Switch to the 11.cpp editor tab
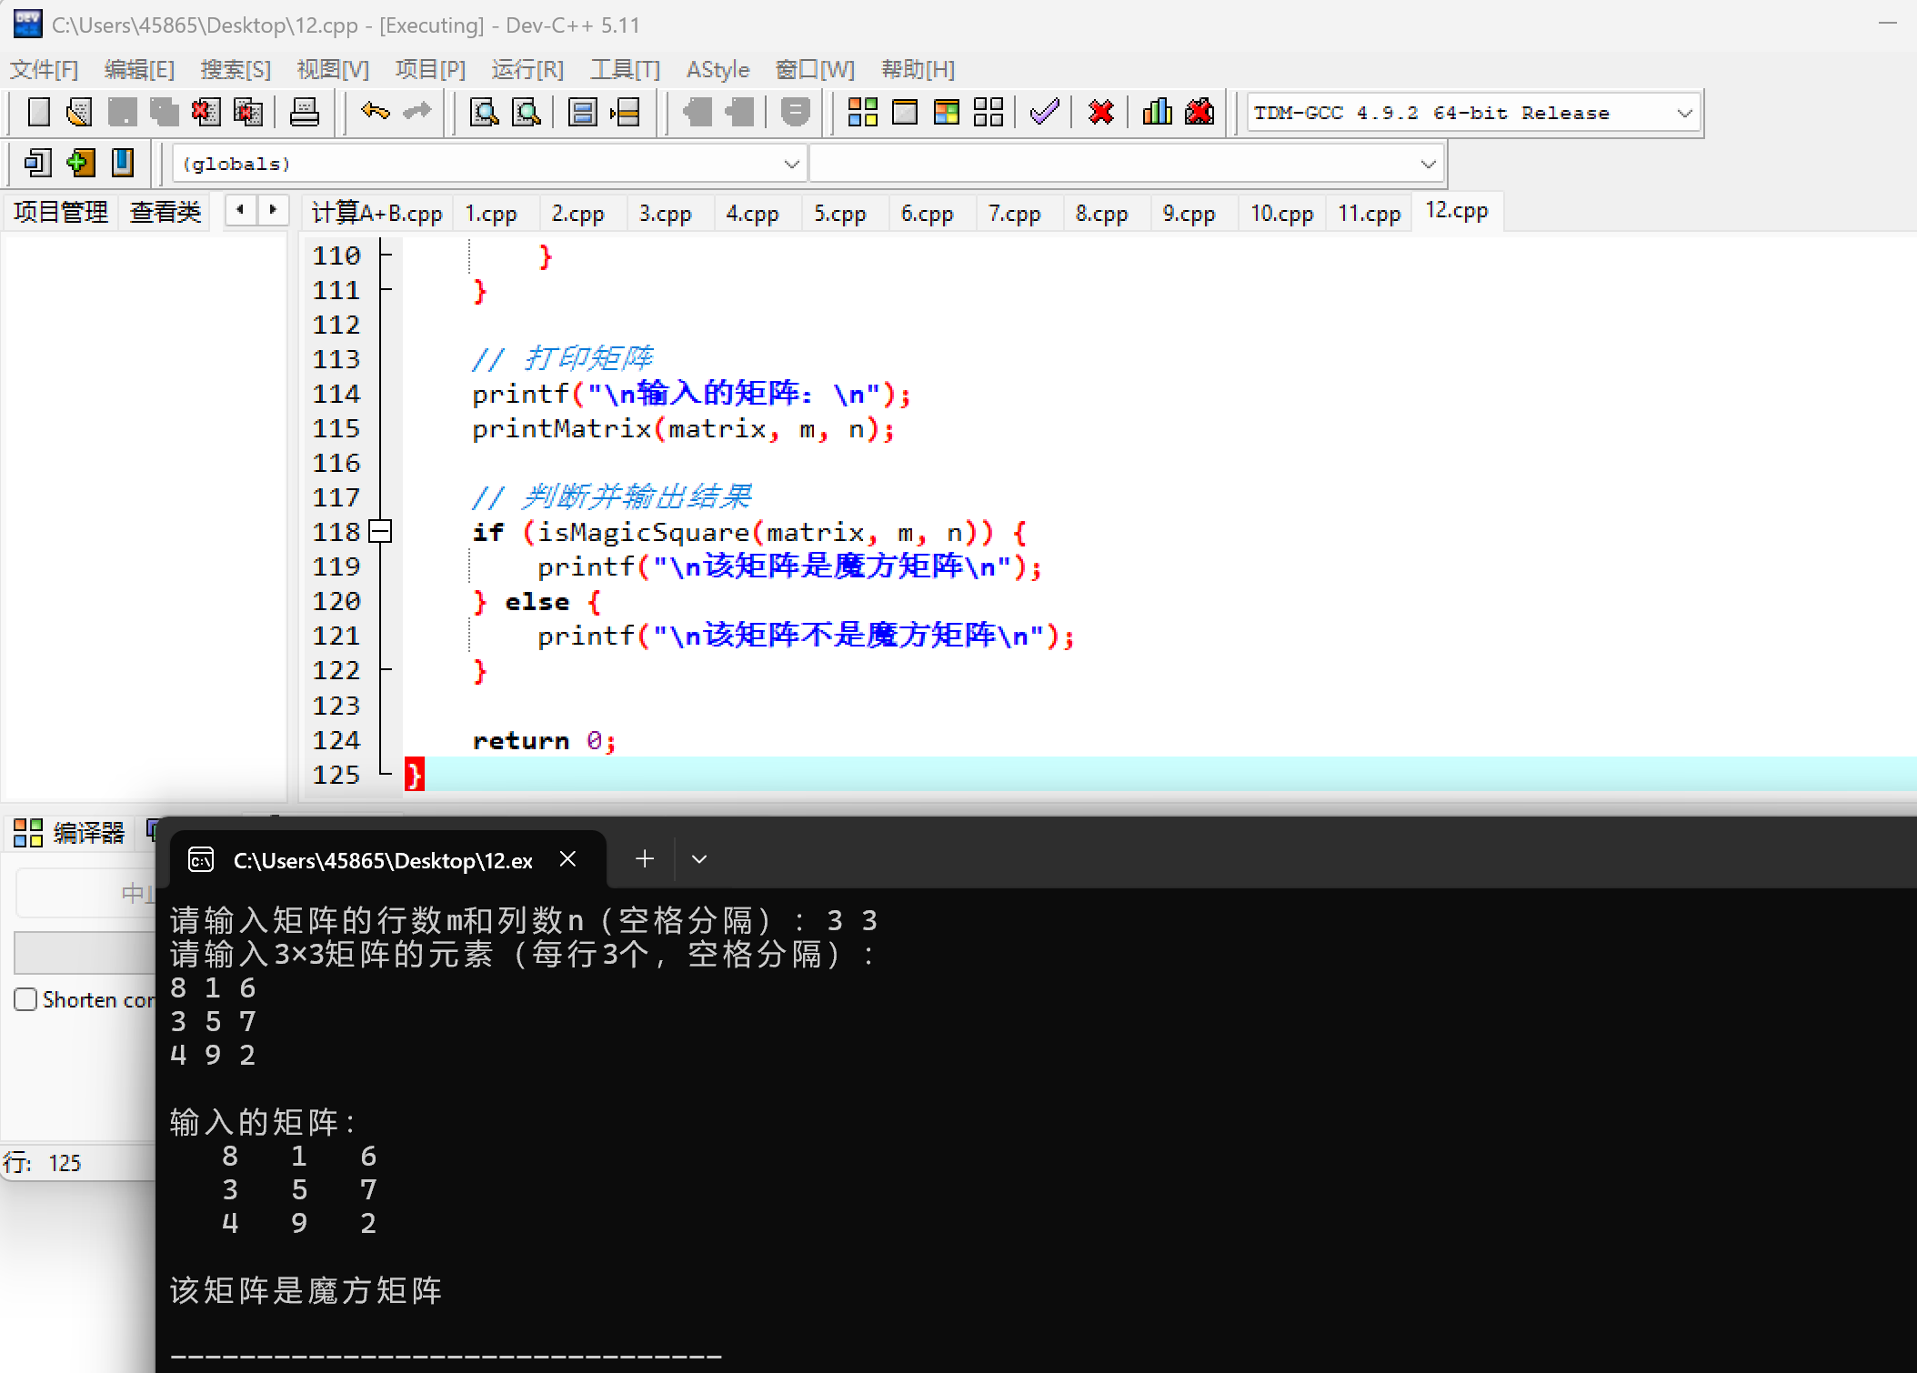The image size is (1917, 1373). coord(1369,214)
